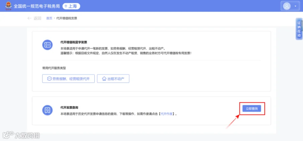Select 劳务报酬、经营租赁代开 service type
The width and height of the screenshot is (303, 141).
(x=68, y=79)
